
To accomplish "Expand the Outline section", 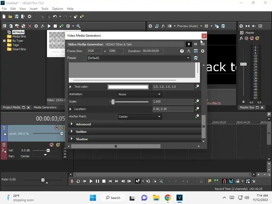I will [72, 131].
